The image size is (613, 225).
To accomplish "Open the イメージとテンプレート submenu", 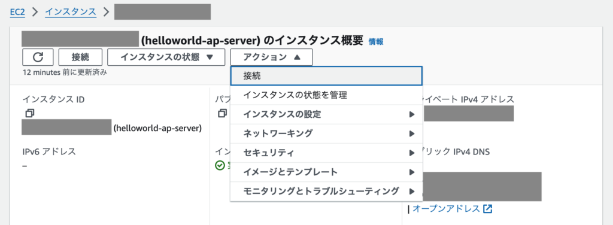I will [326, 172].
